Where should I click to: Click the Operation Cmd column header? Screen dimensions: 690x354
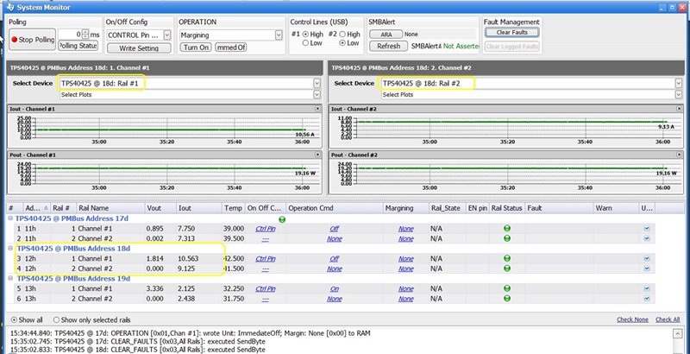pyautogui.click(x=335, y=208)
